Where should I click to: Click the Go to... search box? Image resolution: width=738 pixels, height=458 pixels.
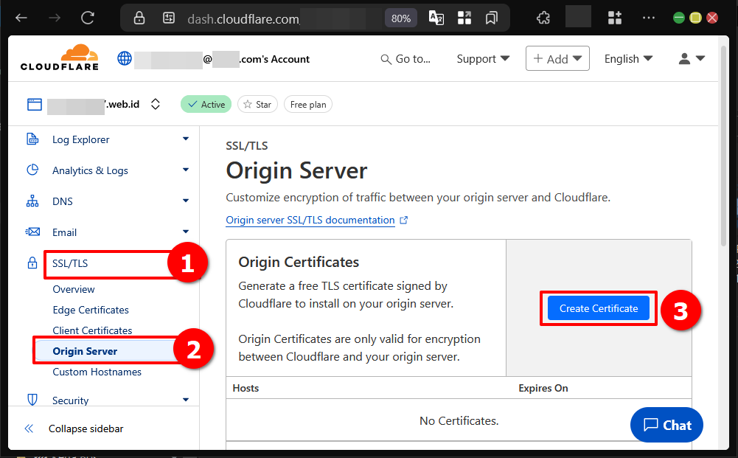405,59
